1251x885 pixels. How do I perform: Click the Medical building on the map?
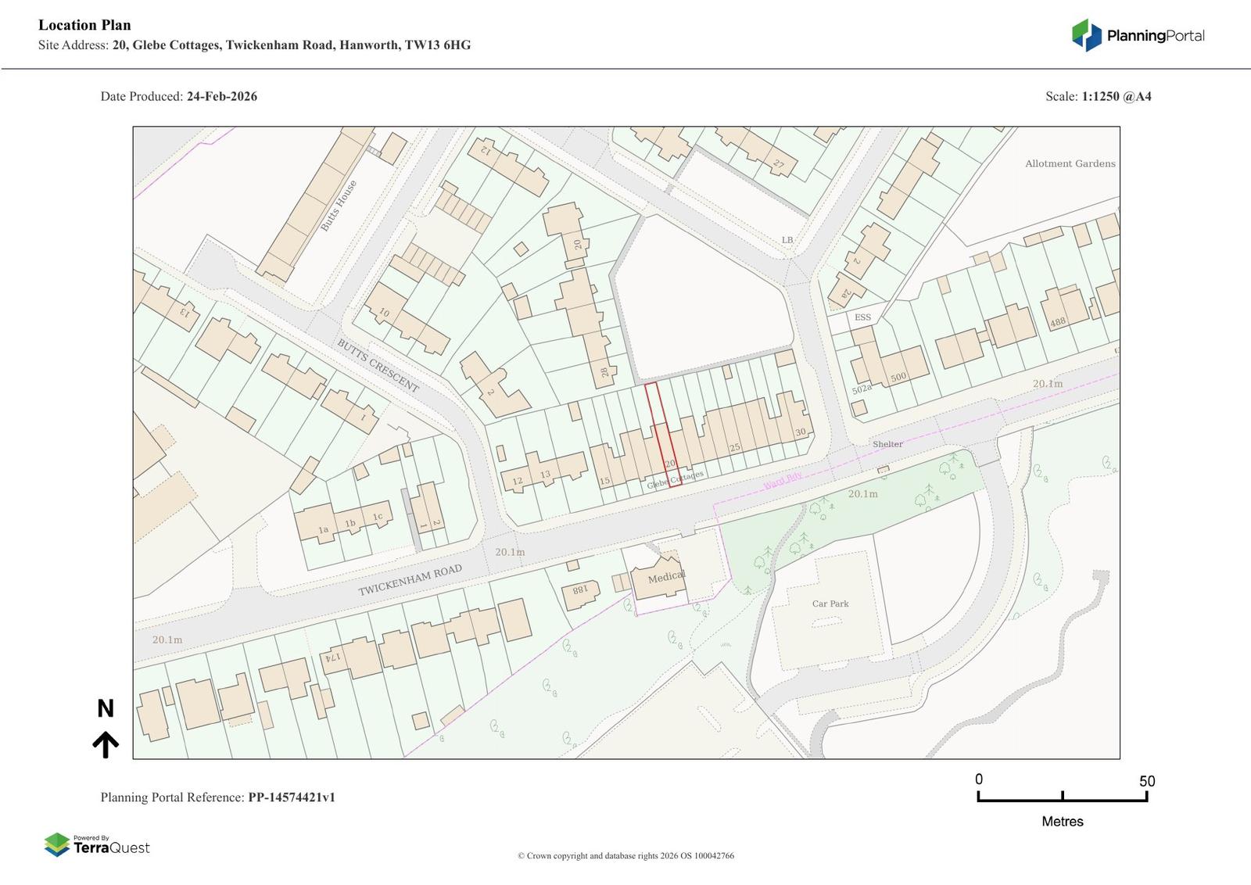click(x=665, y=578)
